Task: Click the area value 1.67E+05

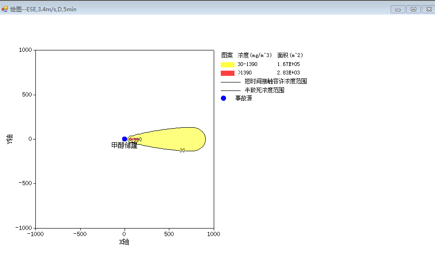Action: tap(289, 64)
